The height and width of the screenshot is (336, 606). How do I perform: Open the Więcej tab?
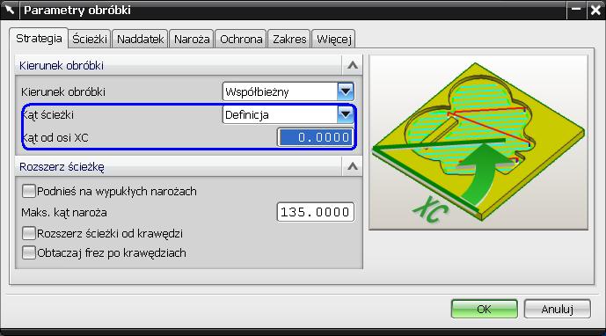(333, 39)
